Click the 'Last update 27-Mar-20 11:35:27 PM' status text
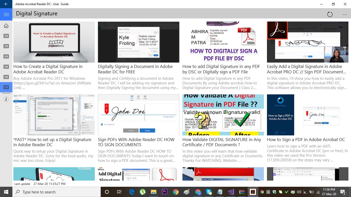351x197 pixels. (40, 184)
